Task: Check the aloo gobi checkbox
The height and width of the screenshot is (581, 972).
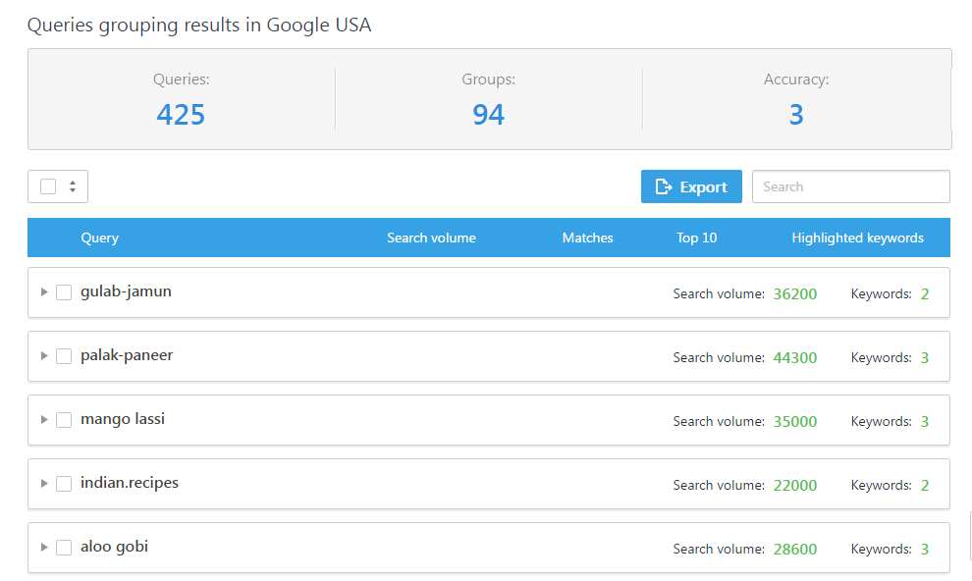Action: coord(64,548)
